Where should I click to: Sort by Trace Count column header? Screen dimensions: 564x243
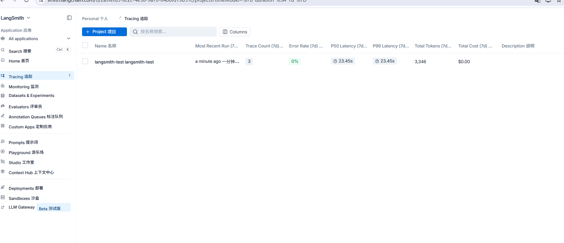coord(264,46)
